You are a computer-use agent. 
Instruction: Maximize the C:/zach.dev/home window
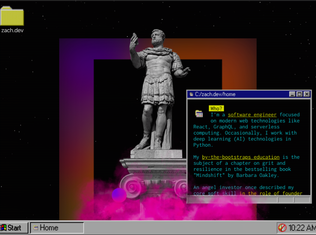(x=299, y=94)
